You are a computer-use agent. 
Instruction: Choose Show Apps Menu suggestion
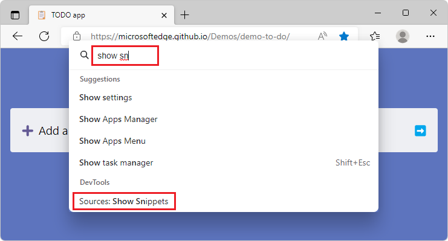click(x=224, y=141)
